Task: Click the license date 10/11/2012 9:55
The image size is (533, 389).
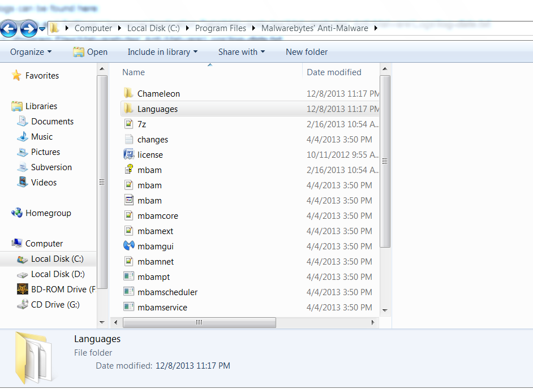Action: coord(342,155)
